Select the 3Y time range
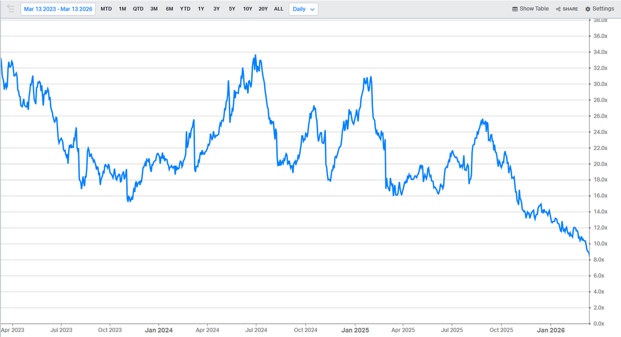The width and height of the screenshot is (621, 337). click(x=216, y=9)
